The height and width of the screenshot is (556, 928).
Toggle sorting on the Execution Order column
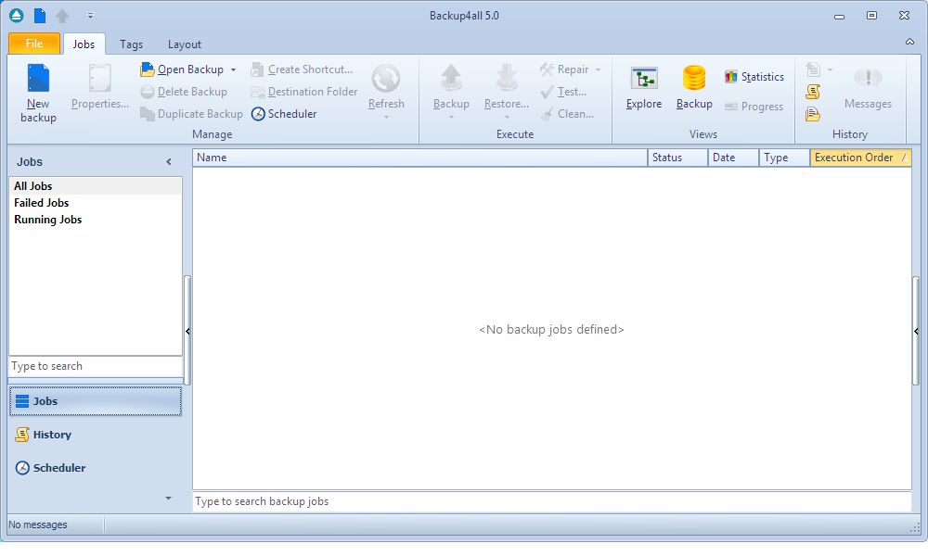(x=861, y=158)
